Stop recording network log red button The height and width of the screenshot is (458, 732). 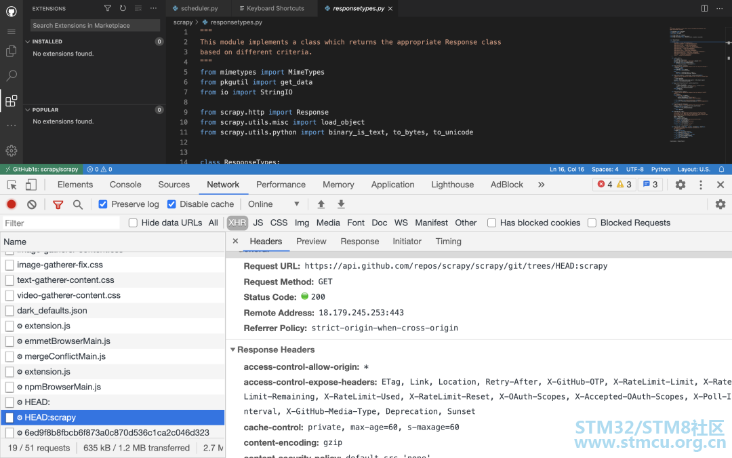[x=12, y=204]
